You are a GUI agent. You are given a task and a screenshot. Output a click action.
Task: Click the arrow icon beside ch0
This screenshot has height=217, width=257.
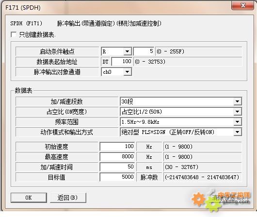pos(128,72)
